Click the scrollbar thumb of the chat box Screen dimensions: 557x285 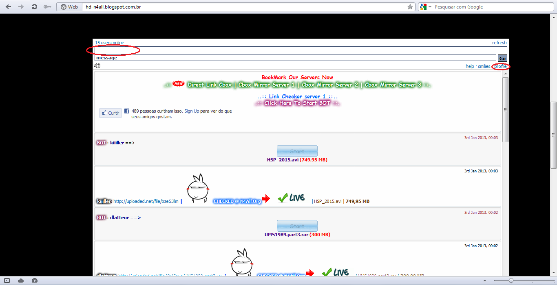tap(506, 110)
